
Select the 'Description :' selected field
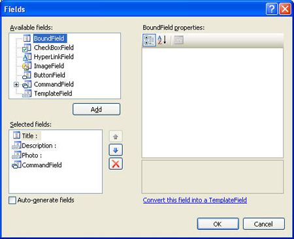tap(39, 146)
